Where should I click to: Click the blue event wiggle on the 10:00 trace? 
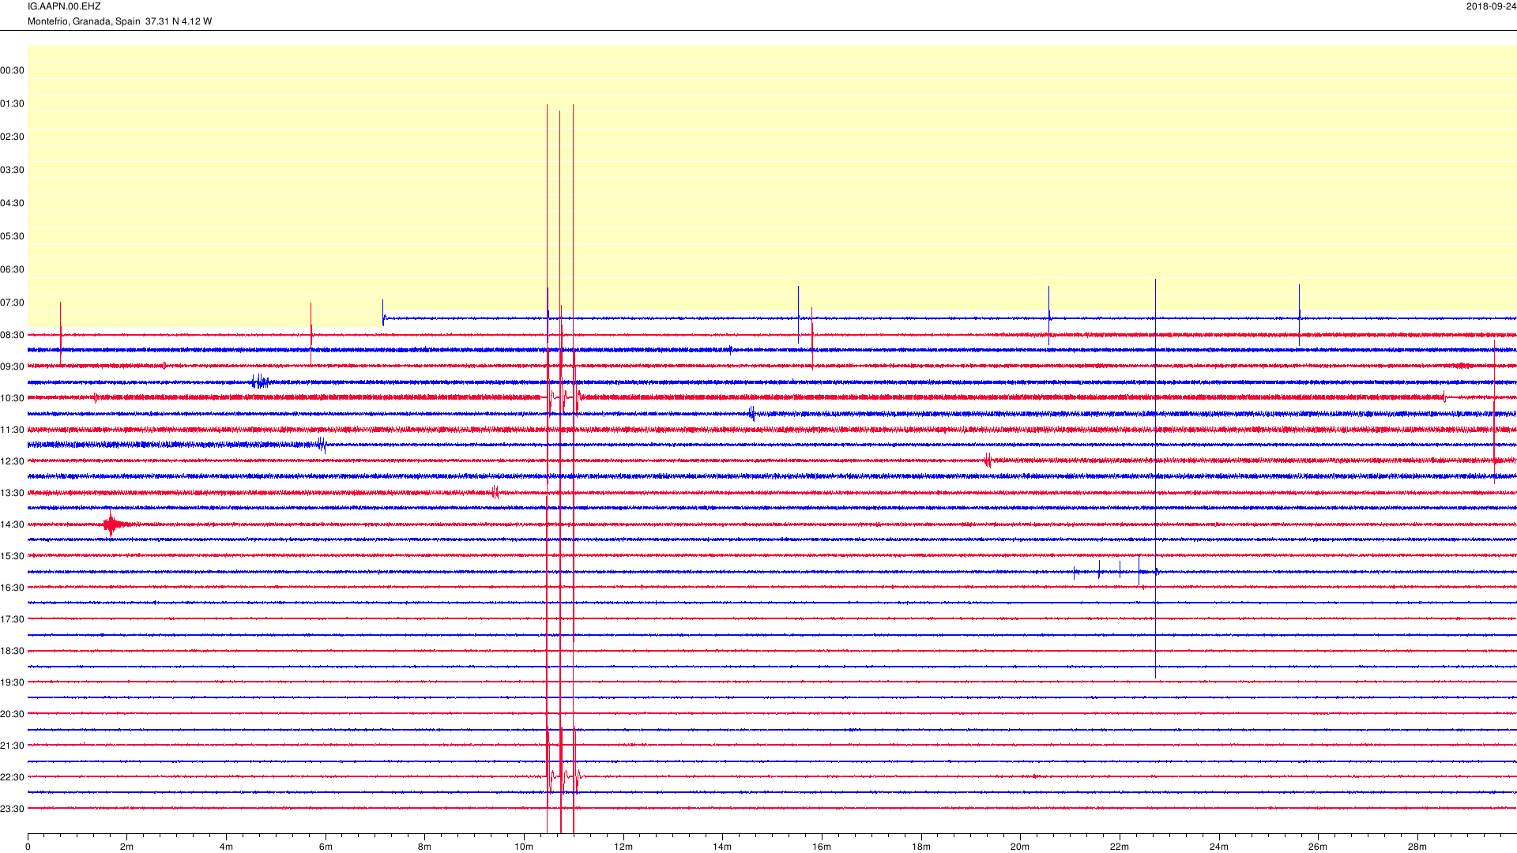261,381
